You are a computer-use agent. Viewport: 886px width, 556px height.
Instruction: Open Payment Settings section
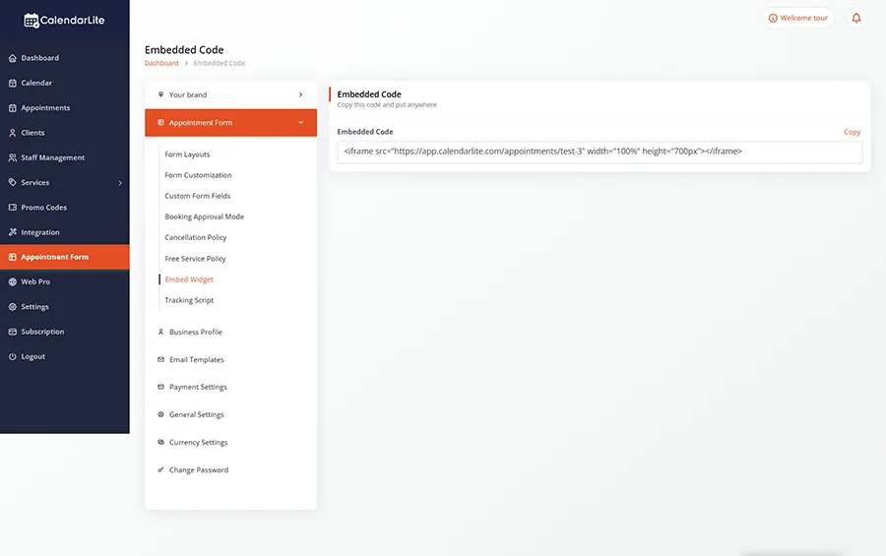pyautogui.click(x=198, y=387)
